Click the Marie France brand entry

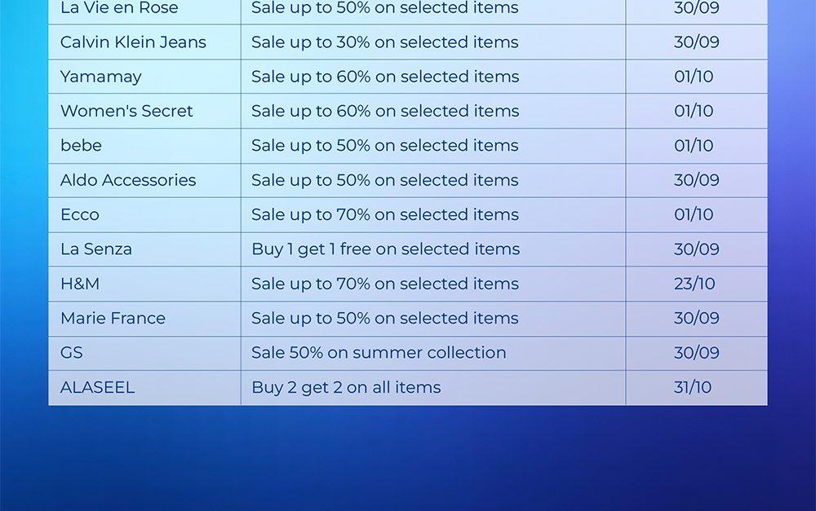coord(113,319)
